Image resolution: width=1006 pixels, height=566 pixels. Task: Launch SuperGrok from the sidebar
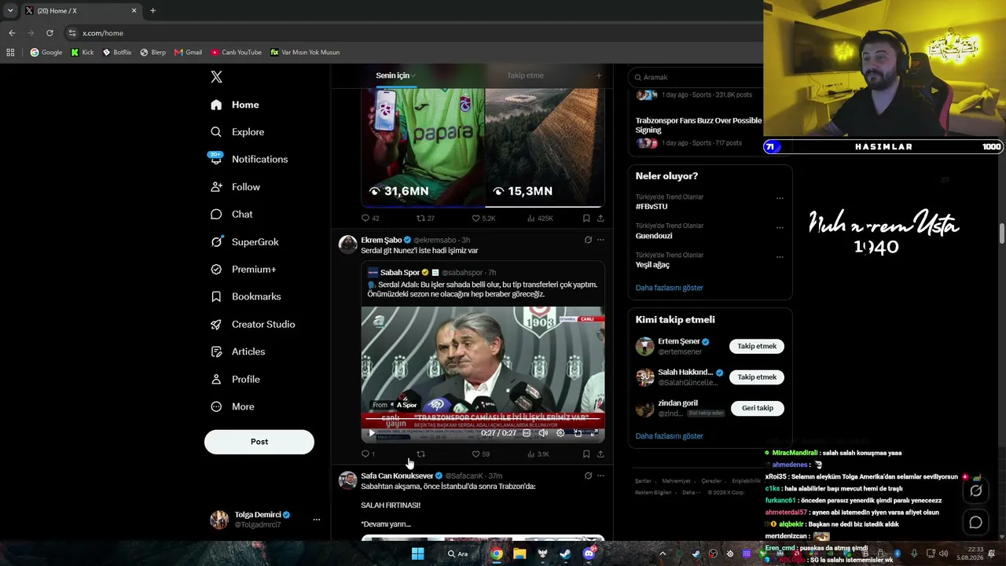[244, 242]
